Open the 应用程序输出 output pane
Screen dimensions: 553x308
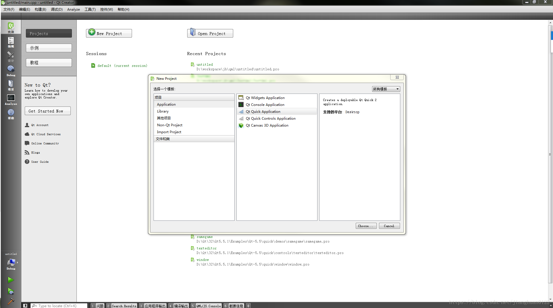pyautogui.click(x=153, y=306)
